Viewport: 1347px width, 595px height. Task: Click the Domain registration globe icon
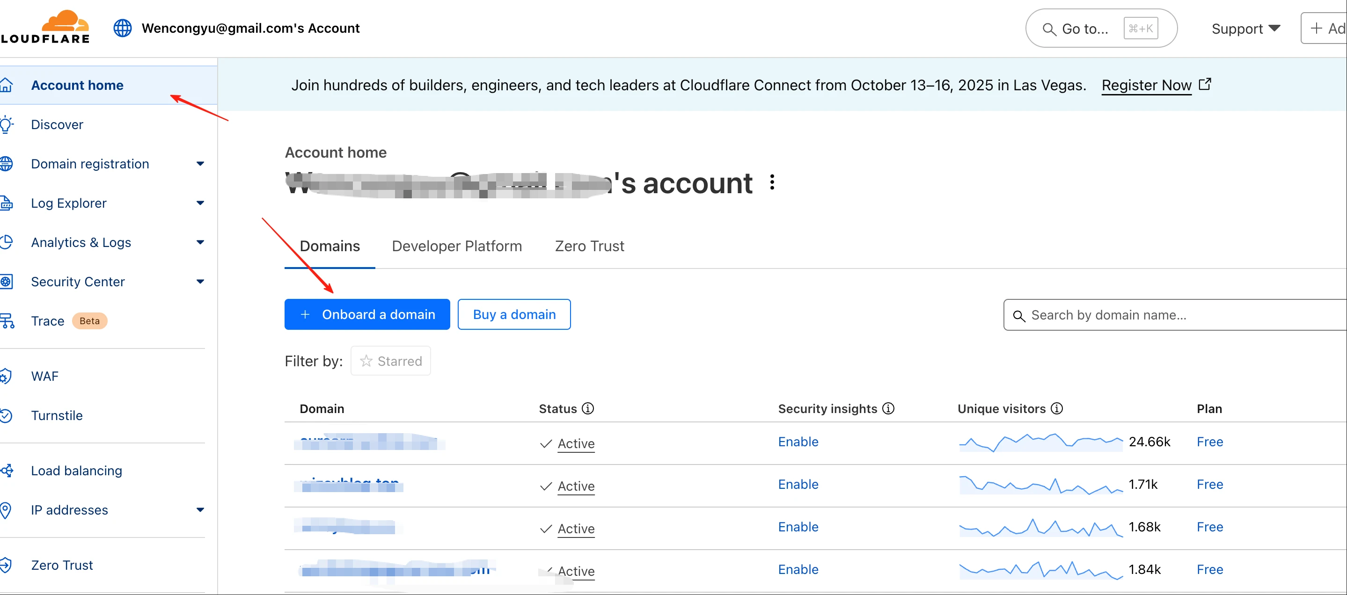[x=6, y=164]
